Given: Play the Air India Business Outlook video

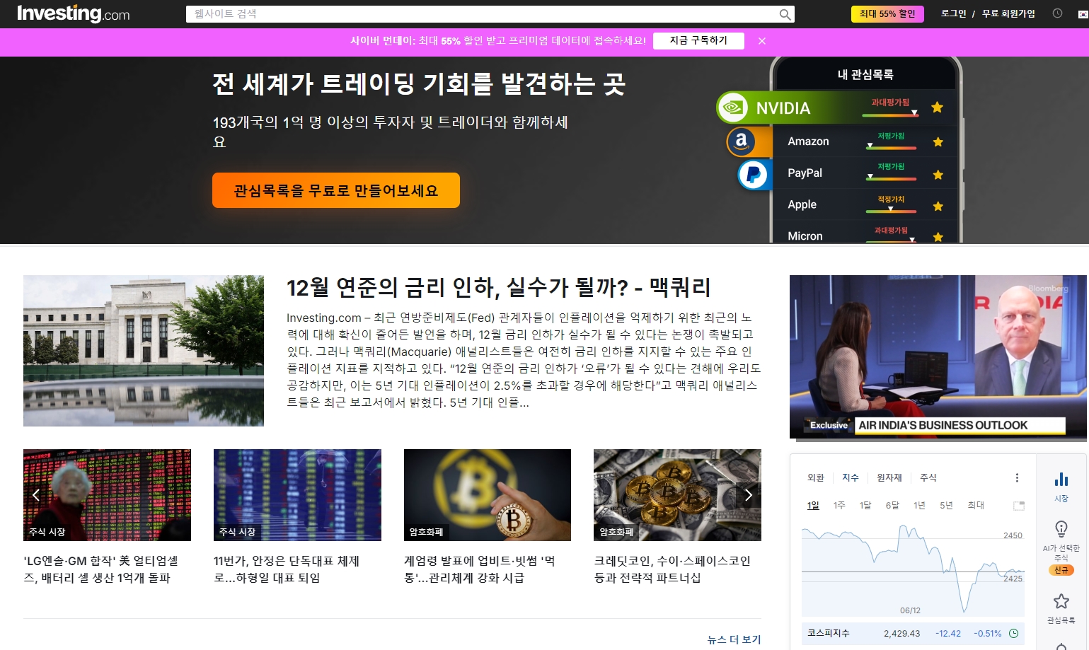Looking at the screenshot, I should tap(938, 356).
